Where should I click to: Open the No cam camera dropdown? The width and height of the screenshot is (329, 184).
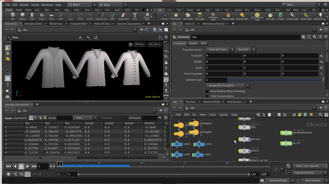(x=155, y=44)
